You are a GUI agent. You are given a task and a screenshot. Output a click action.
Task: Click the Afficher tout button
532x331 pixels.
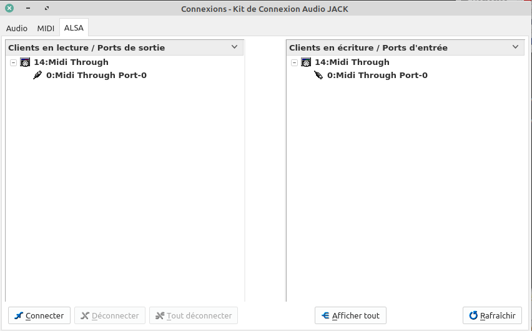[350, 315]
